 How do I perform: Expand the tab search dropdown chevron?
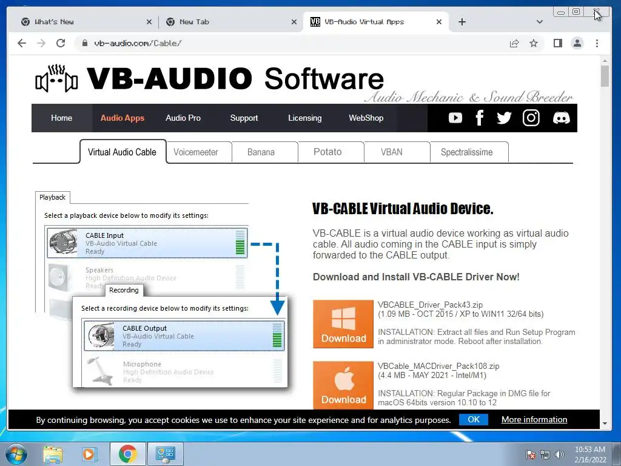pyautogui.click(x=539, y=22)
